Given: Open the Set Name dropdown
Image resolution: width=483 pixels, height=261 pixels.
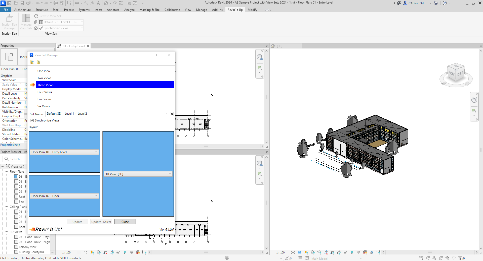Looking at the screenshot, I should [166, 114].
